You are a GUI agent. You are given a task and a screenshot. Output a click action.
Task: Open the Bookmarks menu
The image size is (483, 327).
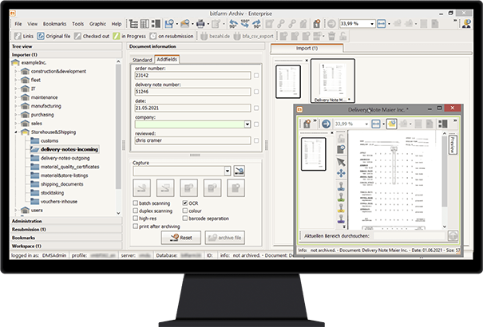click(x=54, y=24)
